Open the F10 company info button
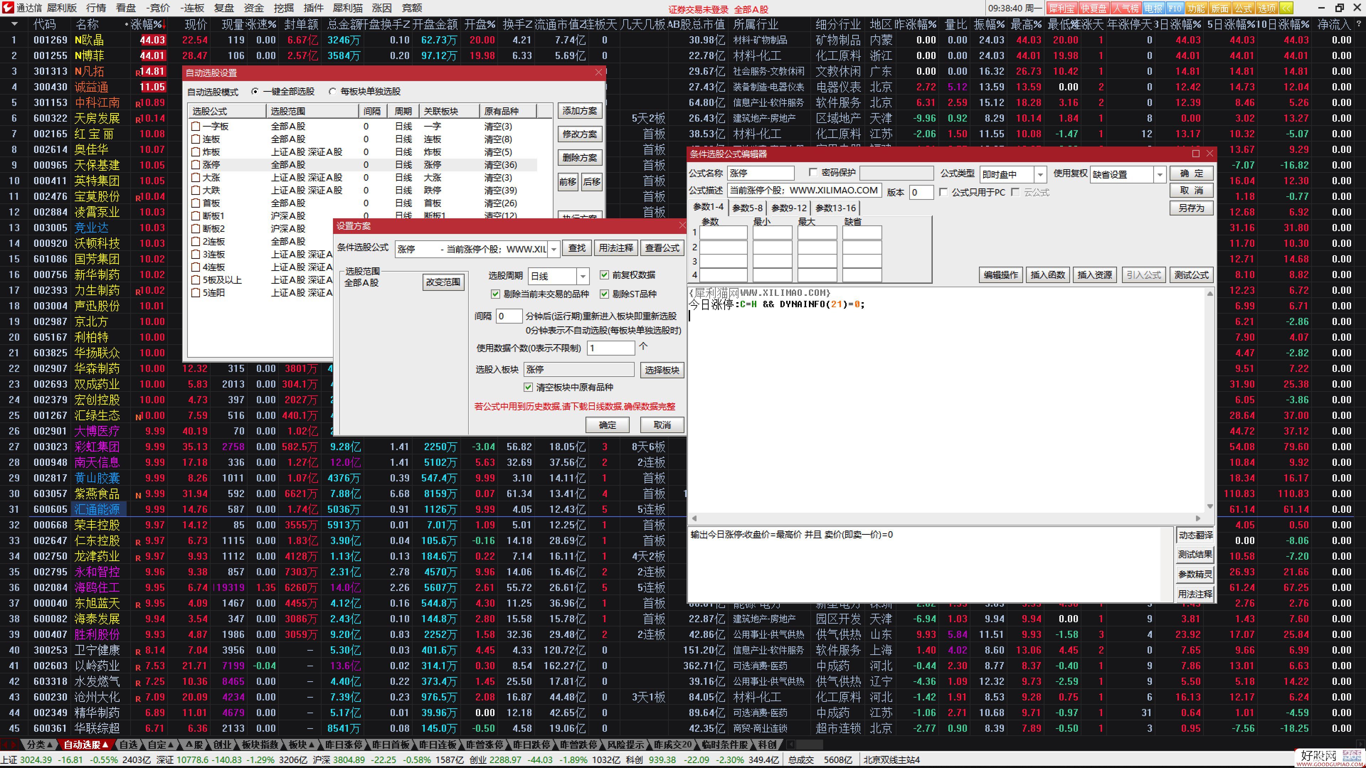 pyautogui.click(x=1175, y=8)
